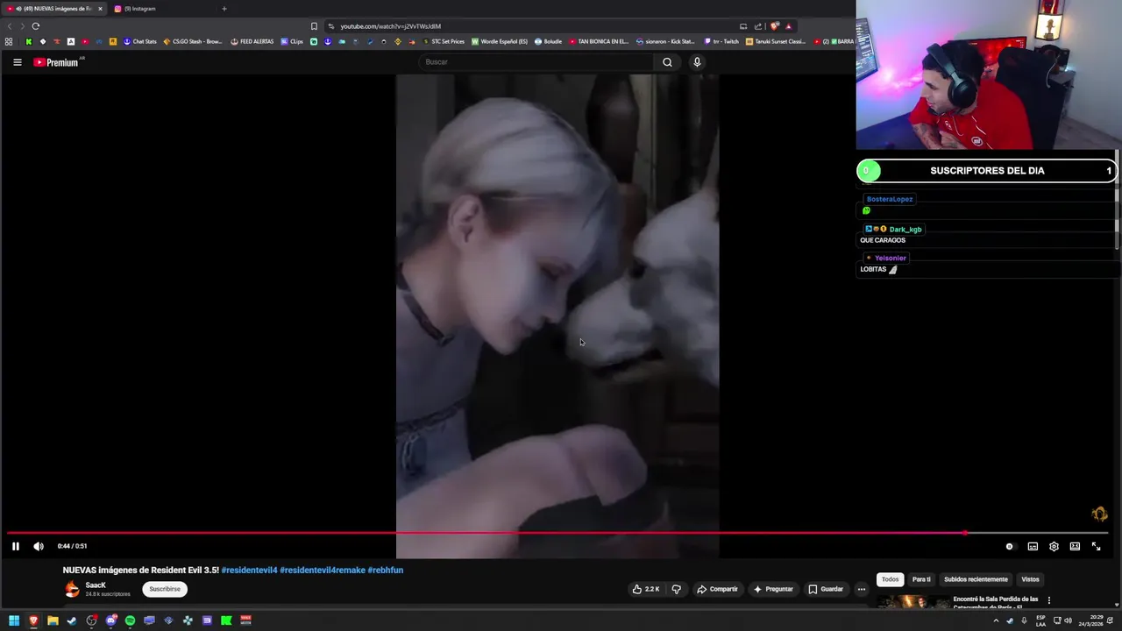
Task: Click BosteraLopez username in chat
Action: 890,199
